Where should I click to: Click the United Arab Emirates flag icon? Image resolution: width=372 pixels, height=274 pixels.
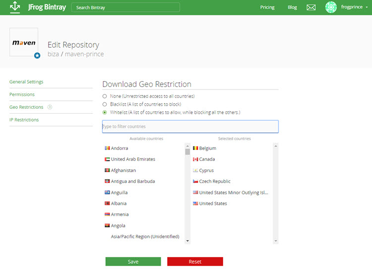(x=107, y=159)
